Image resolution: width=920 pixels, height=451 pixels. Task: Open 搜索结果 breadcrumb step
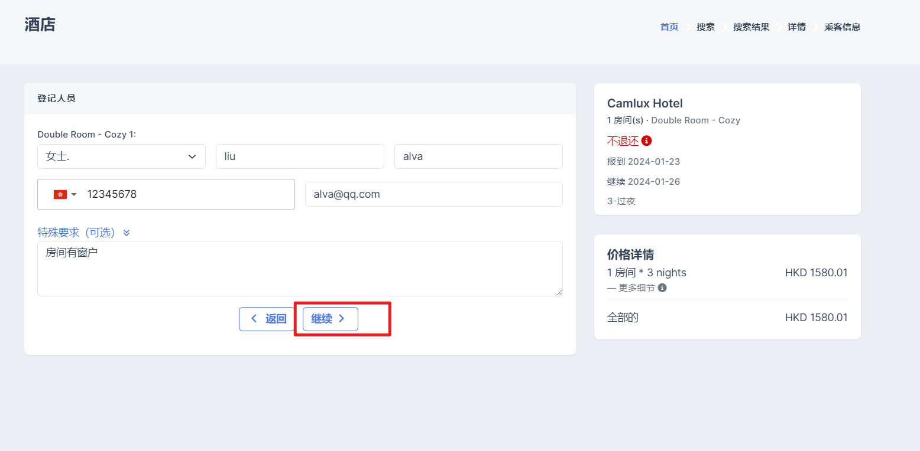tap(751, 27)
